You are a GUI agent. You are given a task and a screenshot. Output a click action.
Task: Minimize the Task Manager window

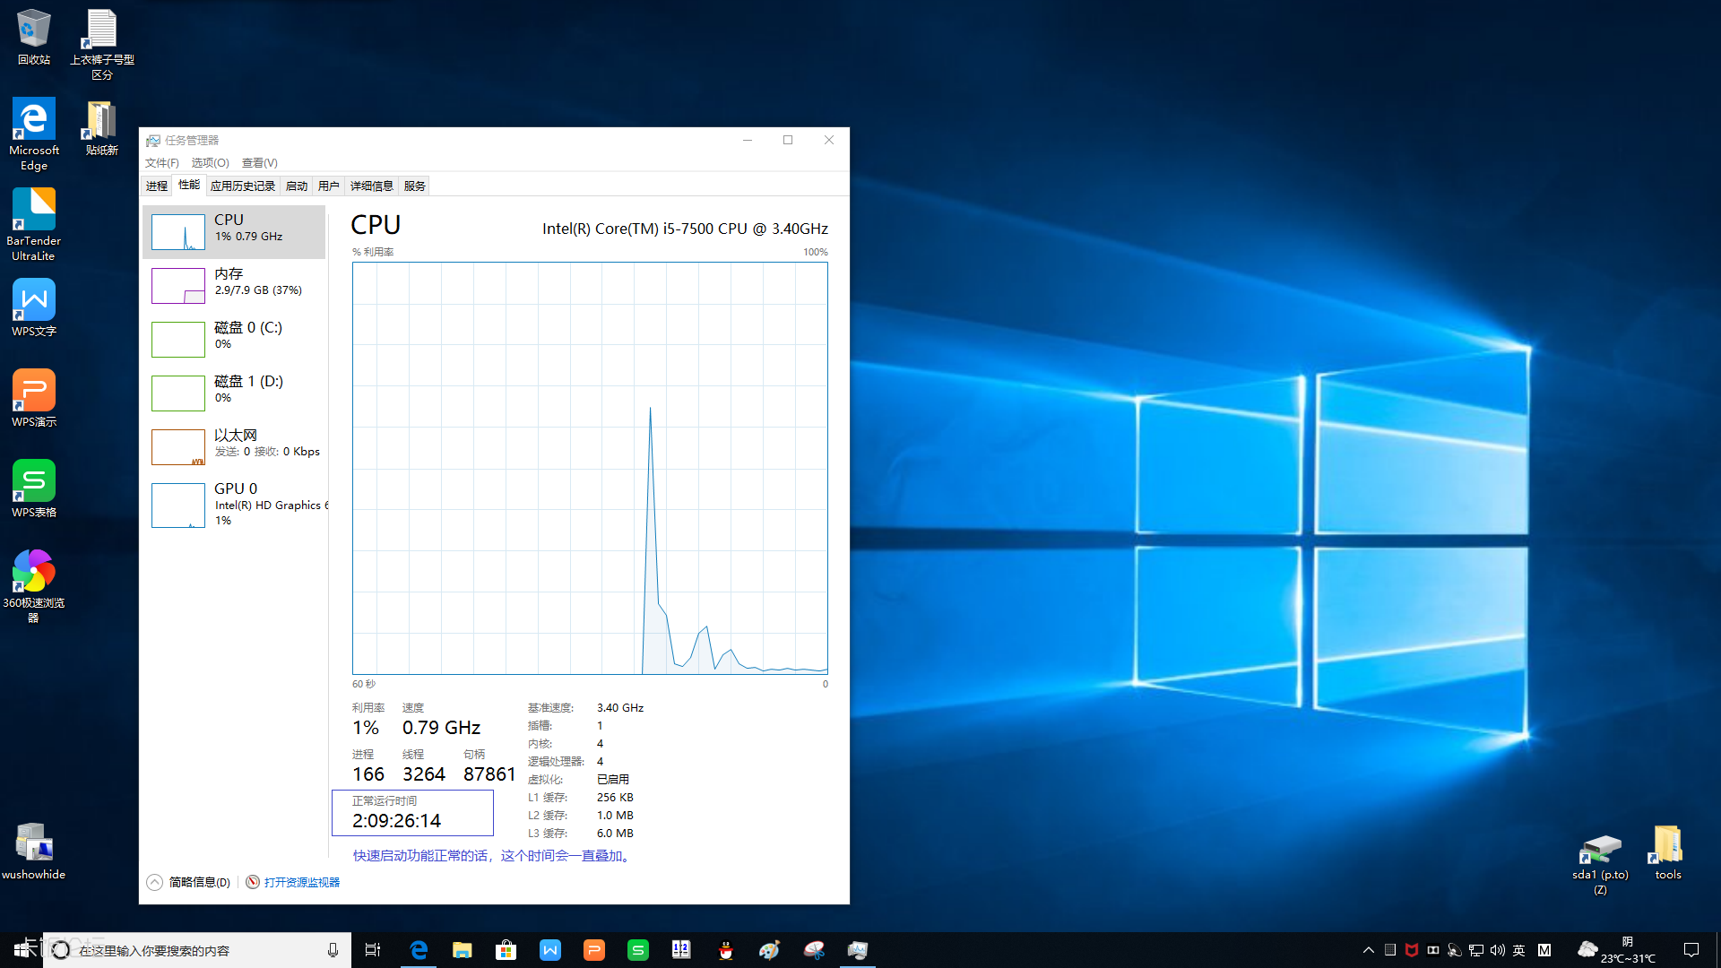pos(748,140)
